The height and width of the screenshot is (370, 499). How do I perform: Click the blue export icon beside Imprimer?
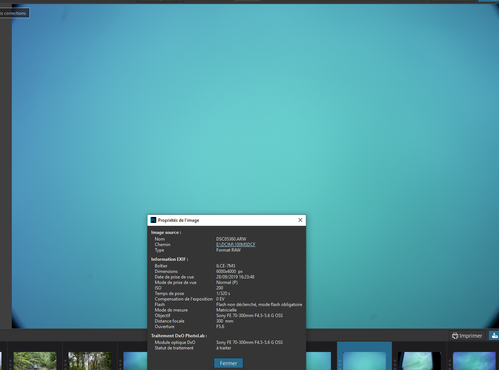(494, 335)
